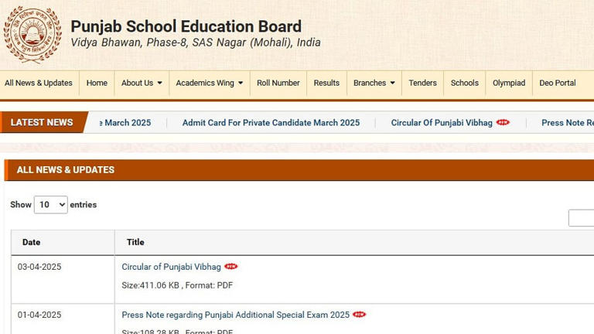Expand the Academics Wing dropdown menu
Screen dimensions: 594x334
[x=209, y=83]
